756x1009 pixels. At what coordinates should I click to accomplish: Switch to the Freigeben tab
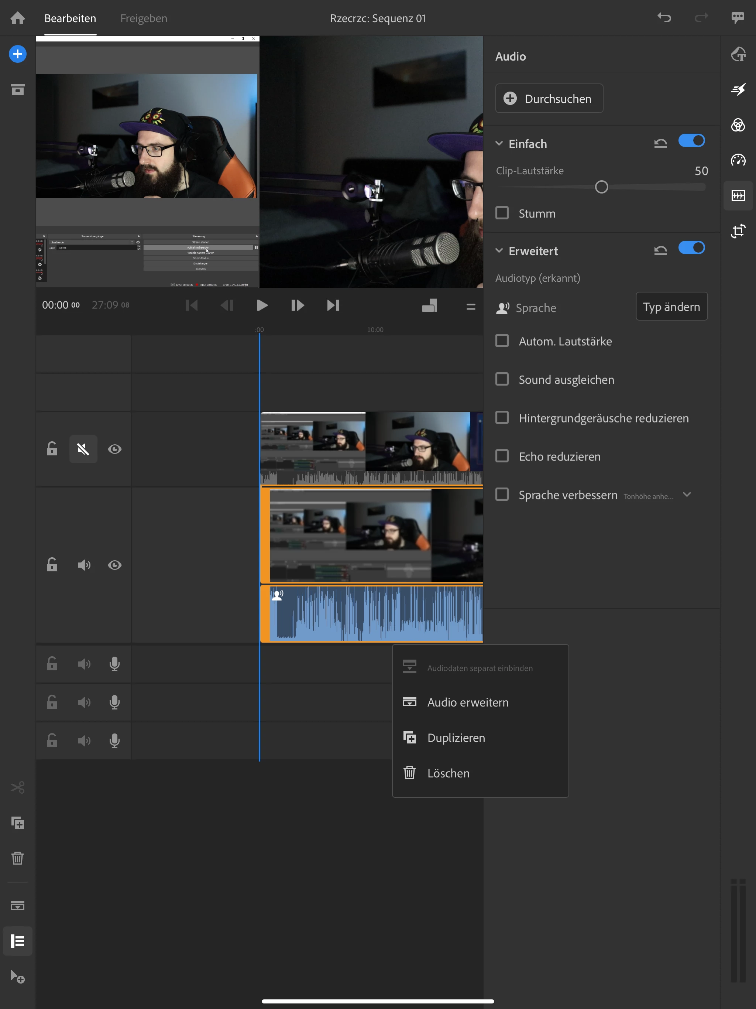click(x=144, y=18)
